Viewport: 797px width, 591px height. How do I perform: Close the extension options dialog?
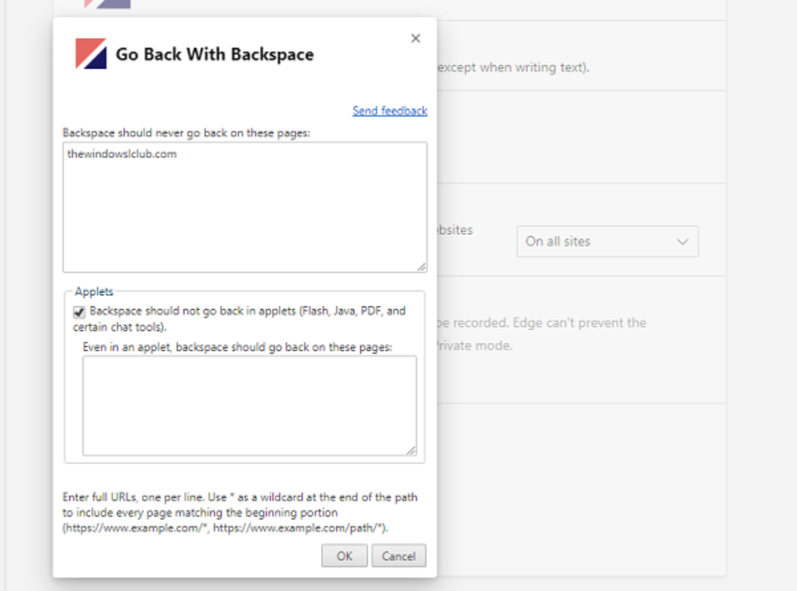(x=416, y=38)
